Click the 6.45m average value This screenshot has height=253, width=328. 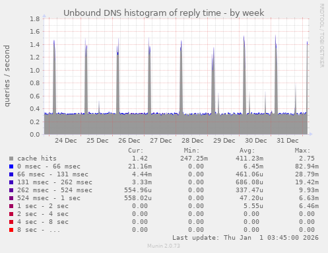click(x=253, y=166)
